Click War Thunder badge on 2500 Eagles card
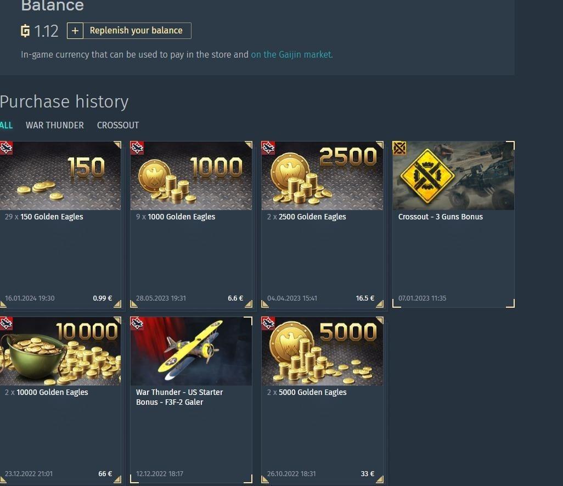This screenshot has width=563, height=486. (268, 148)
